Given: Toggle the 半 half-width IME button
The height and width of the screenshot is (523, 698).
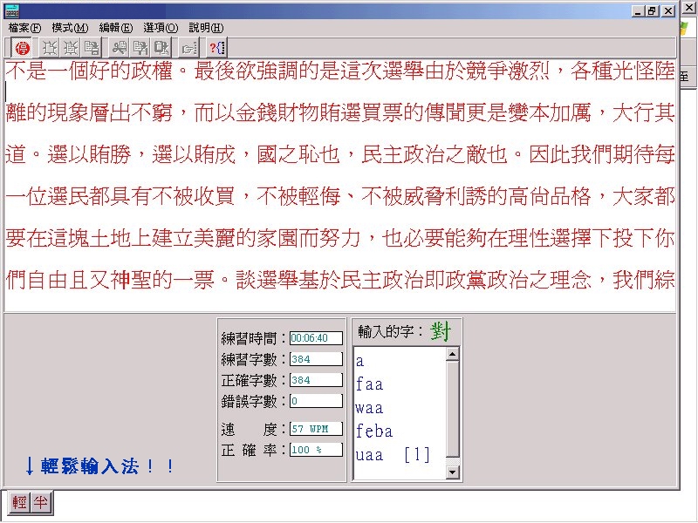Looking at the screenshot, I should (40, 502).
